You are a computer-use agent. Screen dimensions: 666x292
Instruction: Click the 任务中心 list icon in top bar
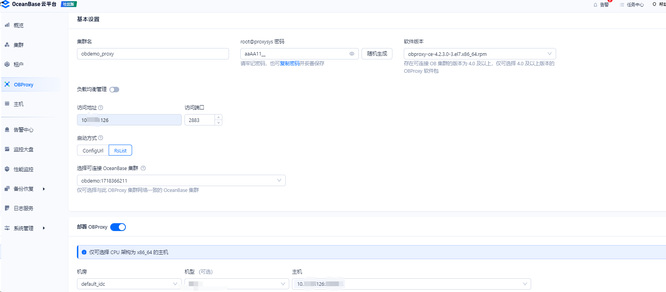click(x=622, y=5)
